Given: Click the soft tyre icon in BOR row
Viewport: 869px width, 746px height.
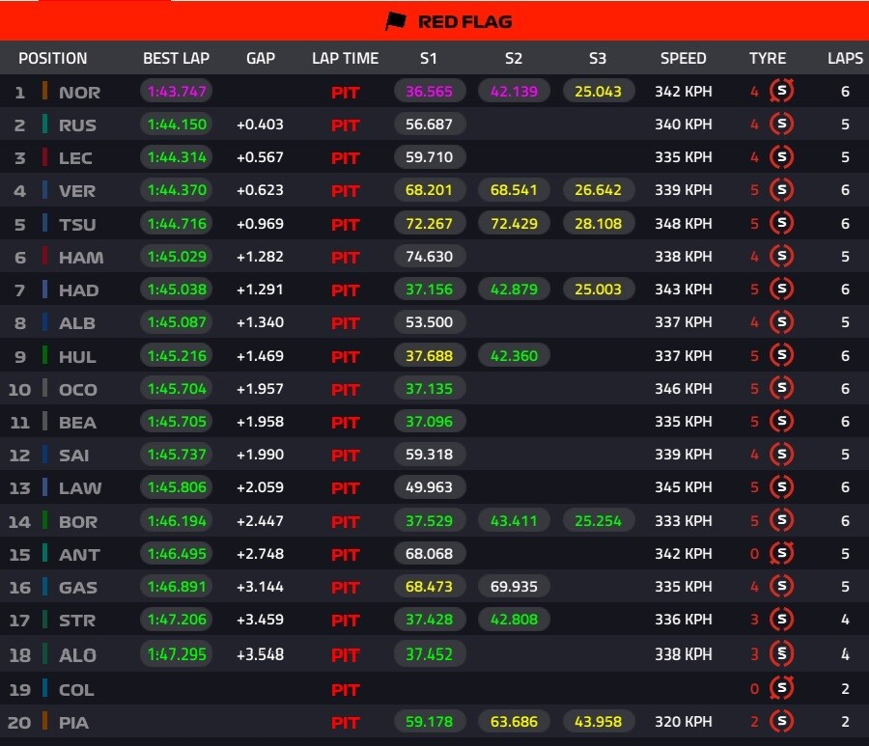Looking at the screenshot, I should (781, 520).
